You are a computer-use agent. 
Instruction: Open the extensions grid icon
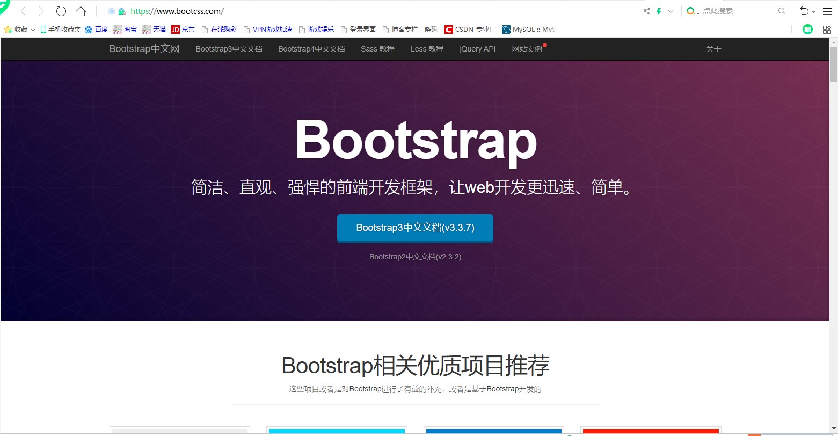(x=827, y=30)
